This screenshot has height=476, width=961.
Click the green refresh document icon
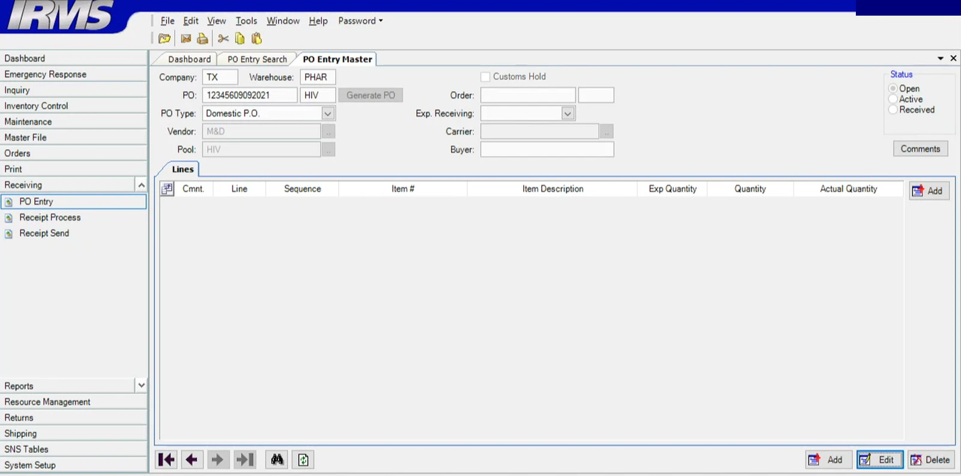[x=303, y=460]
